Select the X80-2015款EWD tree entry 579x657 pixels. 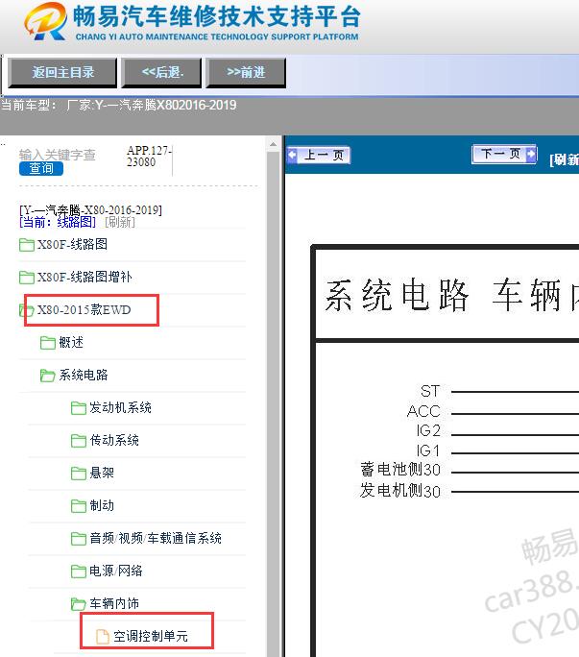(84, 309)
